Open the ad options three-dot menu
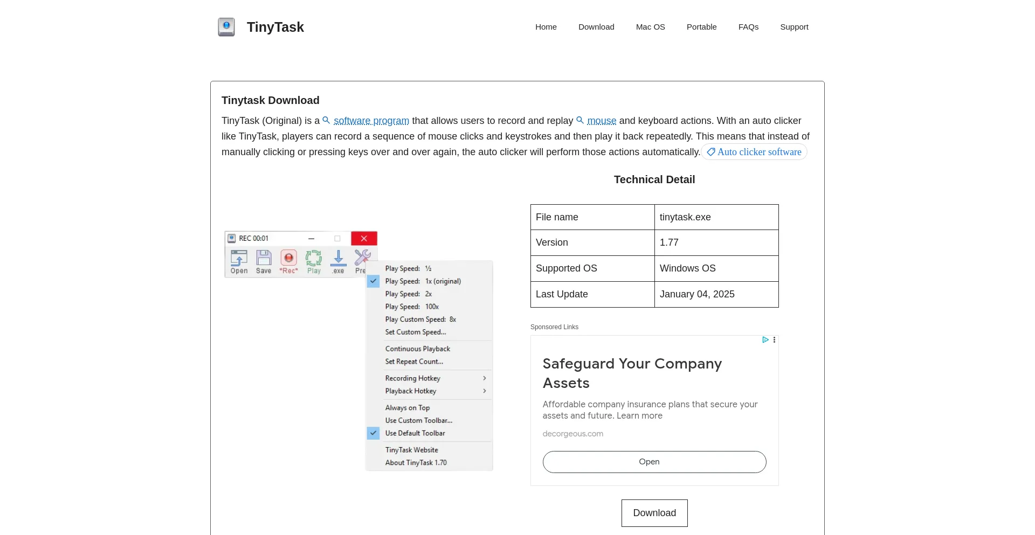This screenshot has height=535, width=1035. point(774,340)
